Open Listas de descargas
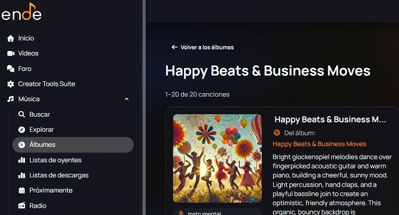 [x=59, y=175]
